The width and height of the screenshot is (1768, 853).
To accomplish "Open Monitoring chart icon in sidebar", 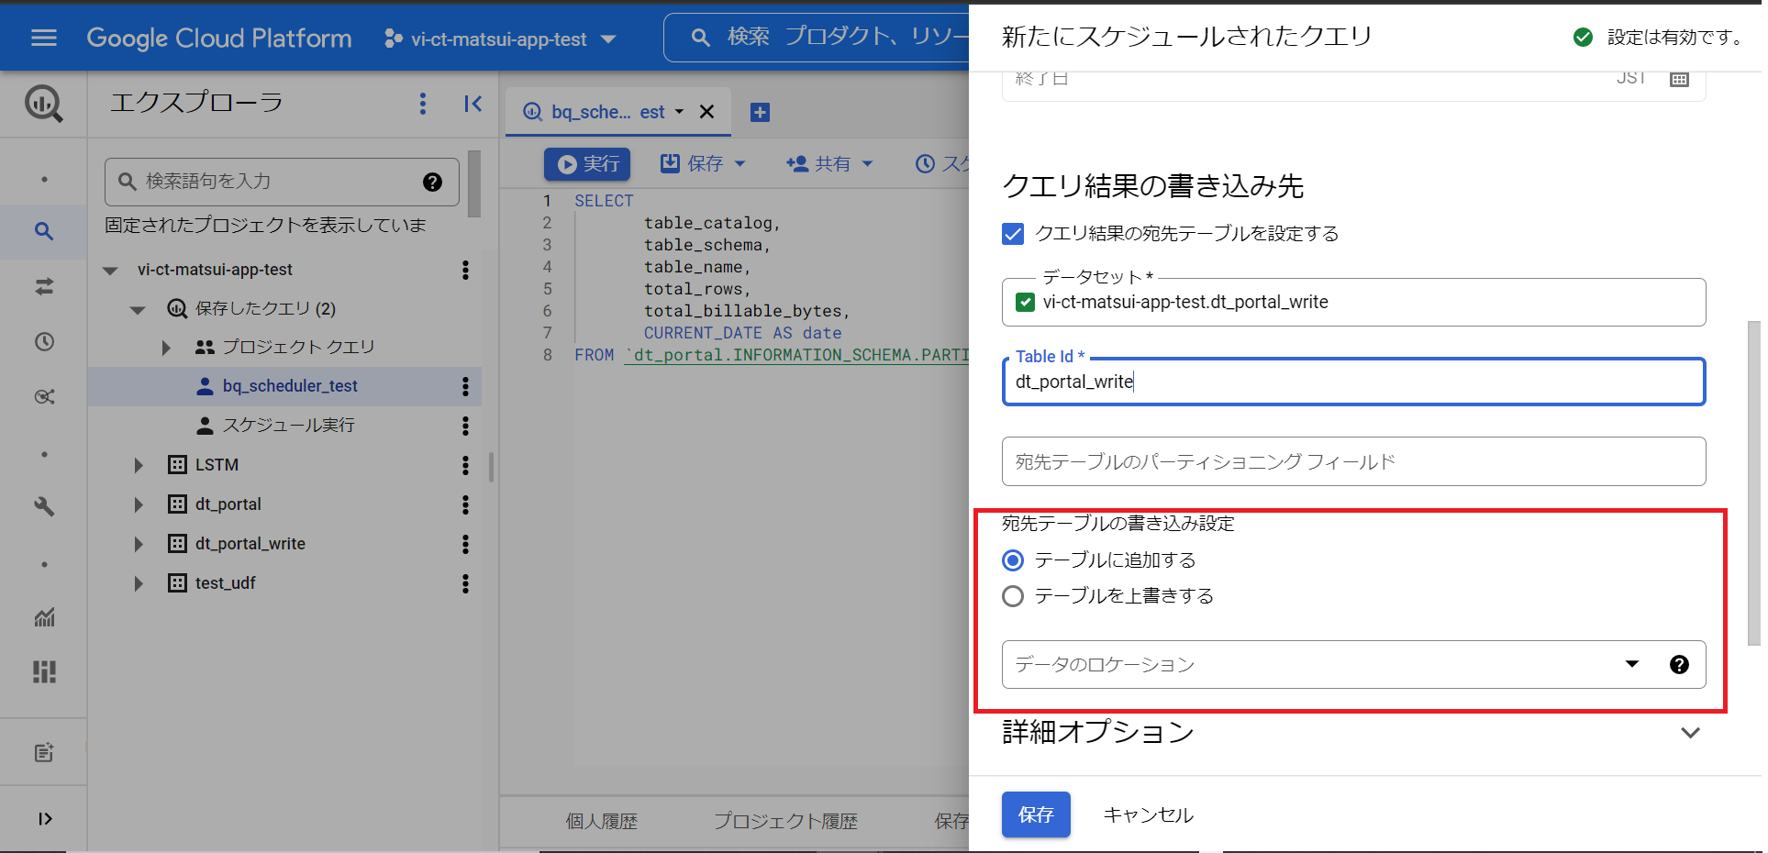I will tap(44, 617).
